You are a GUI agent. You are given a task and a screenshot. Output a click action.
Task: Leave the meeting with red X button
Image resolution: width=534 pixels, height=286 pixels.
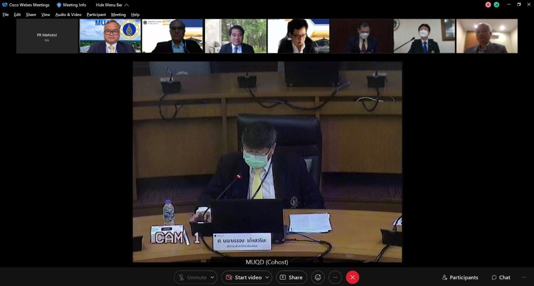[352, 277]
